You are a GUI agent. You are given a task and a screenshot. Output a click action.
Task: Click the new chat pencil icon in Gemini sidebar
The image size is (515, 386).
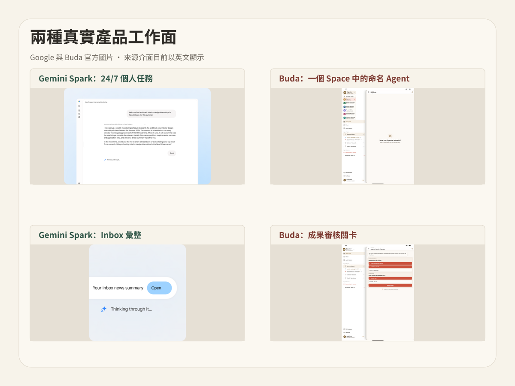click(x=79, y=110)
